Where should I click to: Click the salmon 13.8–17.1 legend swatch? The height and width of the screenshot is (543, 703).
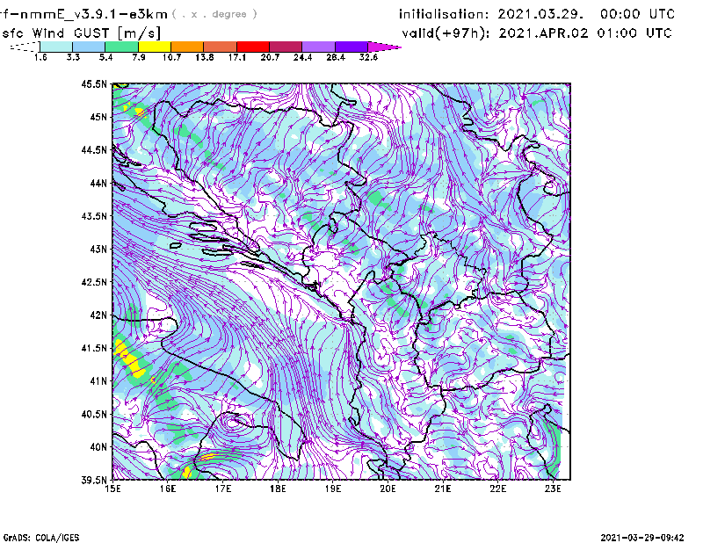[221, 47]
